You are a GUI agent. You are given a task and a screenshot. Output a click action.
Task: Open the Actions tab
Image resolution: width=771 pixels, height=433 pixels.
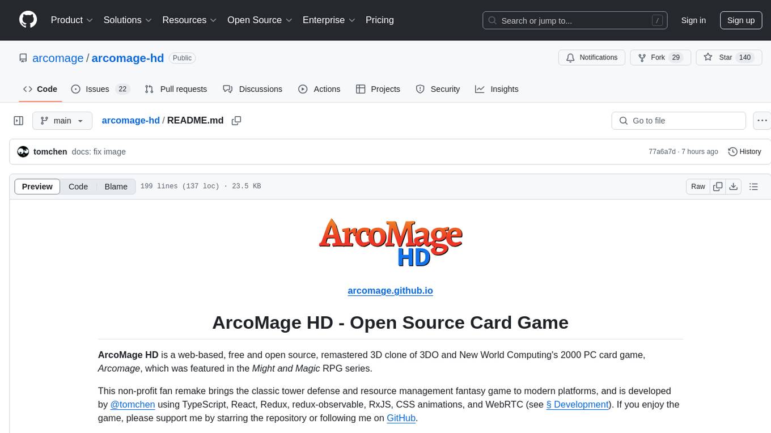click(319, 89)
